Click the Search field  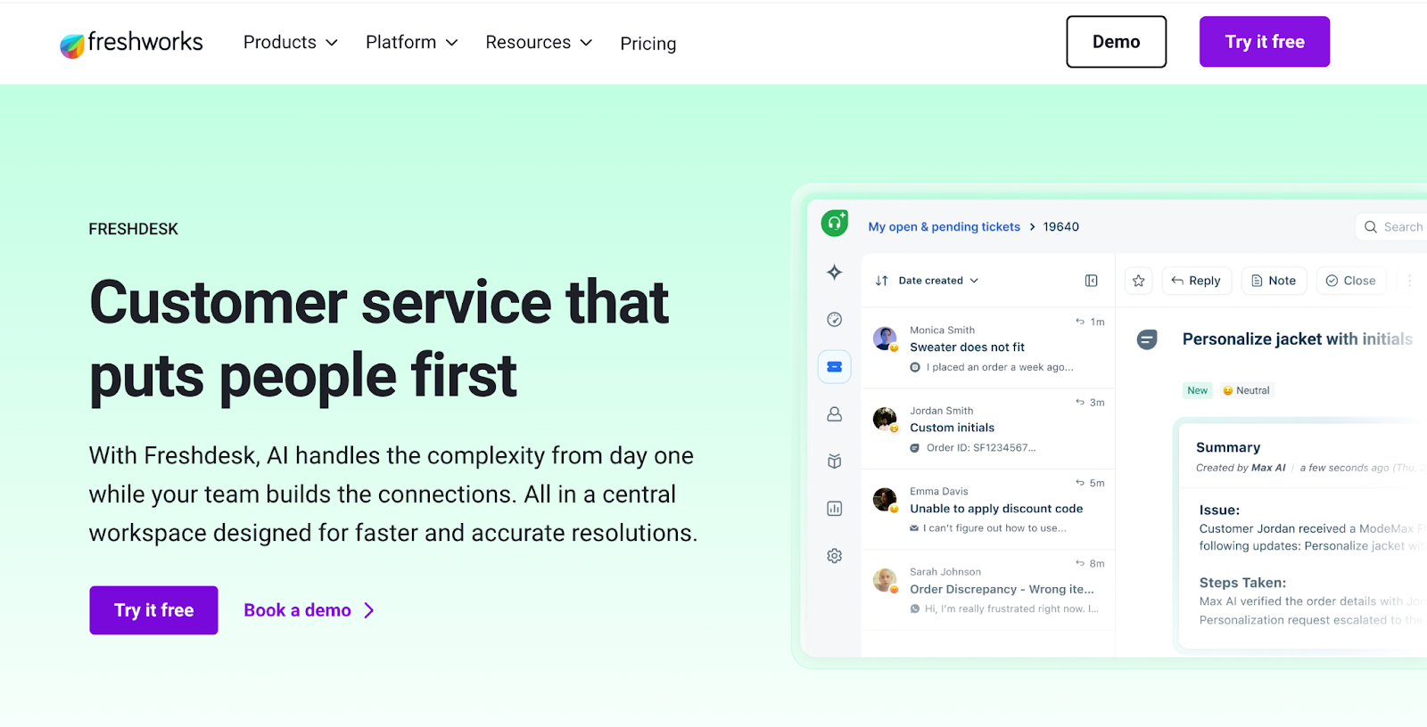[x=1391, y=227]
